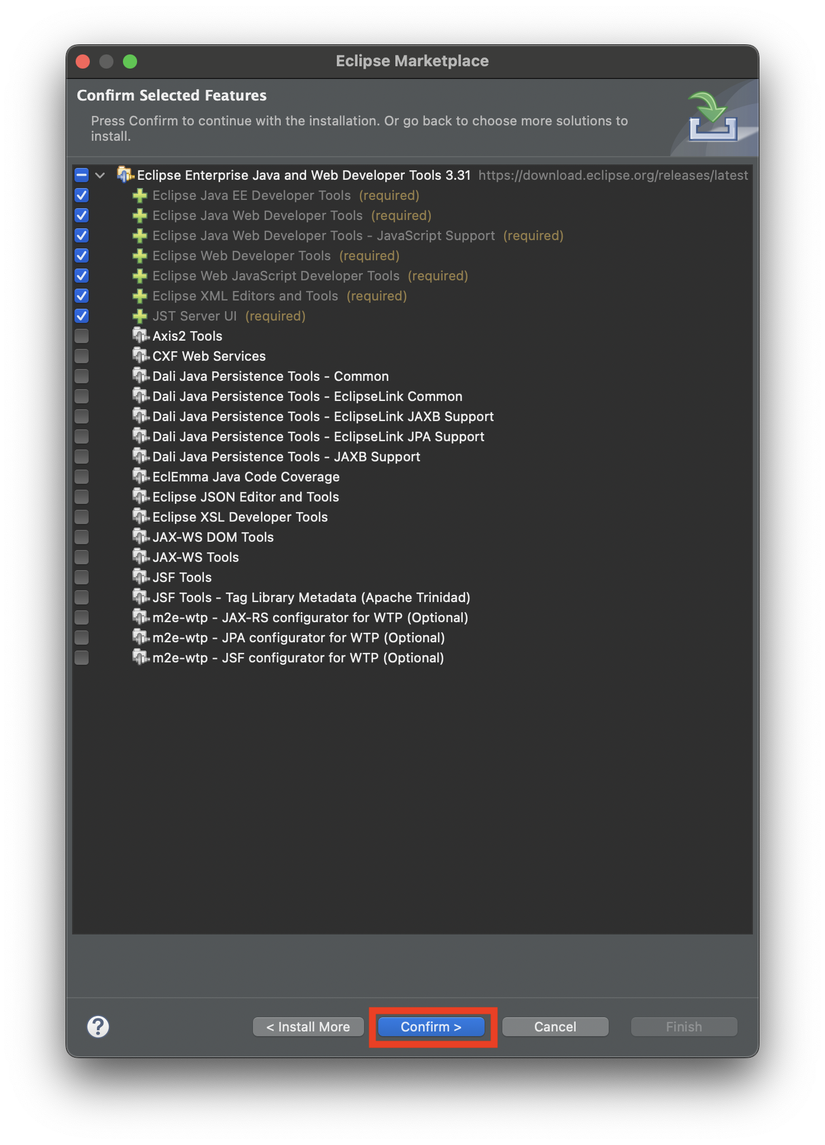Go back with Install More button
825x1145 pixels.
tap(308, 1027)
